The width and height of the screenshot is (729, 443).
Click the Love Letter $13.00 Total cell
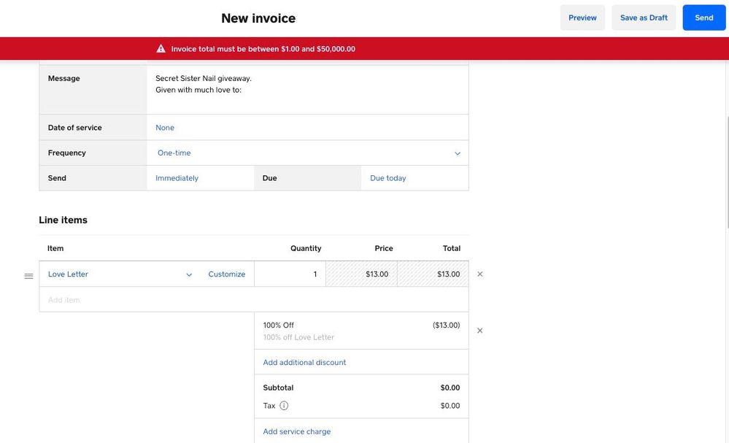click(x=433, y=274)
